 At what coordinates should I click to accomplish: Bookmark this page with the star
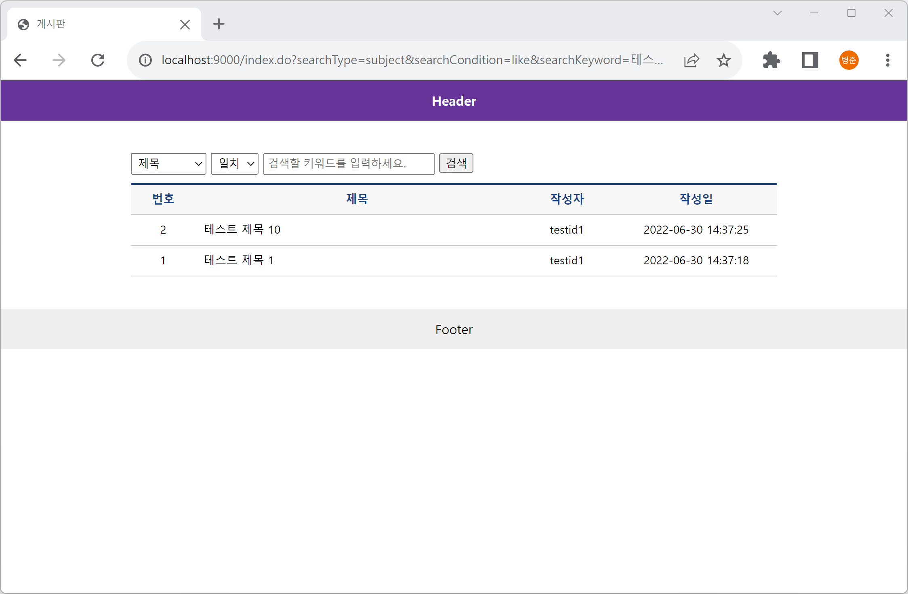tap(723, 61)
